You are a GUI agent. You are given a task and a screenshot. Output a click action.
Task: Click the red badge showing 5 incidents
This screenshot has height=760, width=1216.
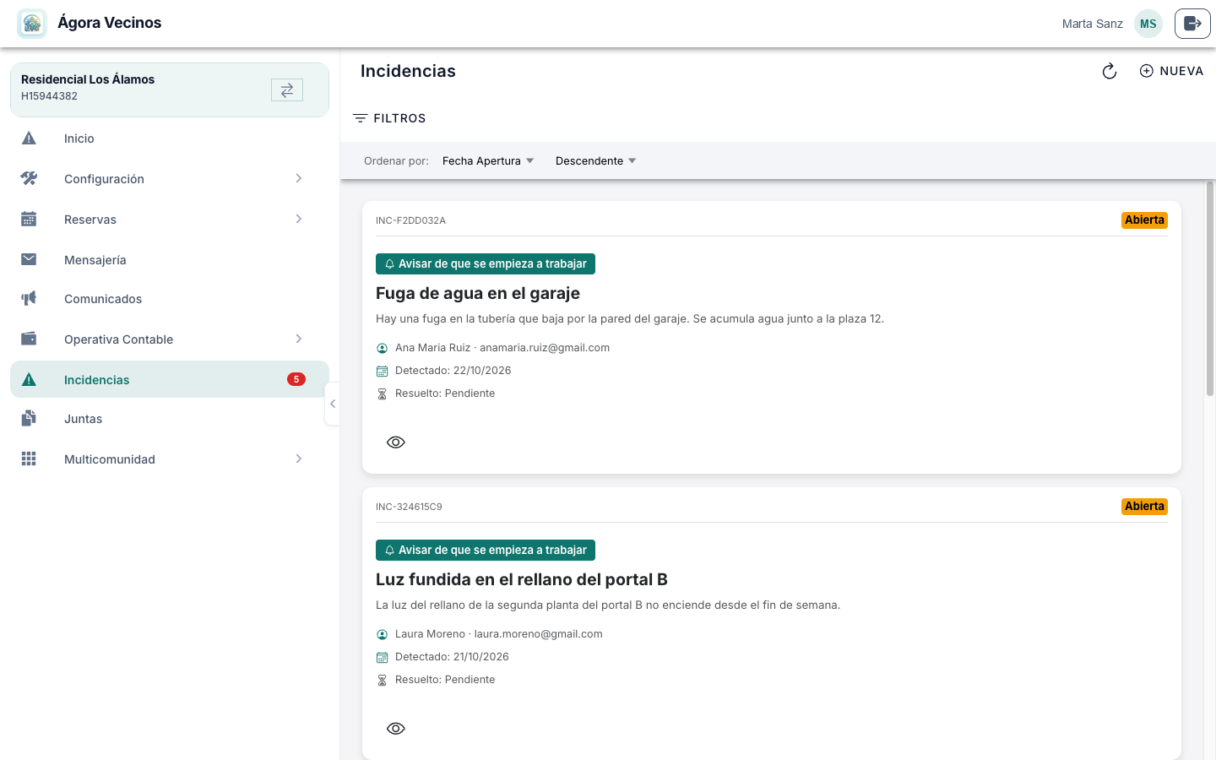296,379
